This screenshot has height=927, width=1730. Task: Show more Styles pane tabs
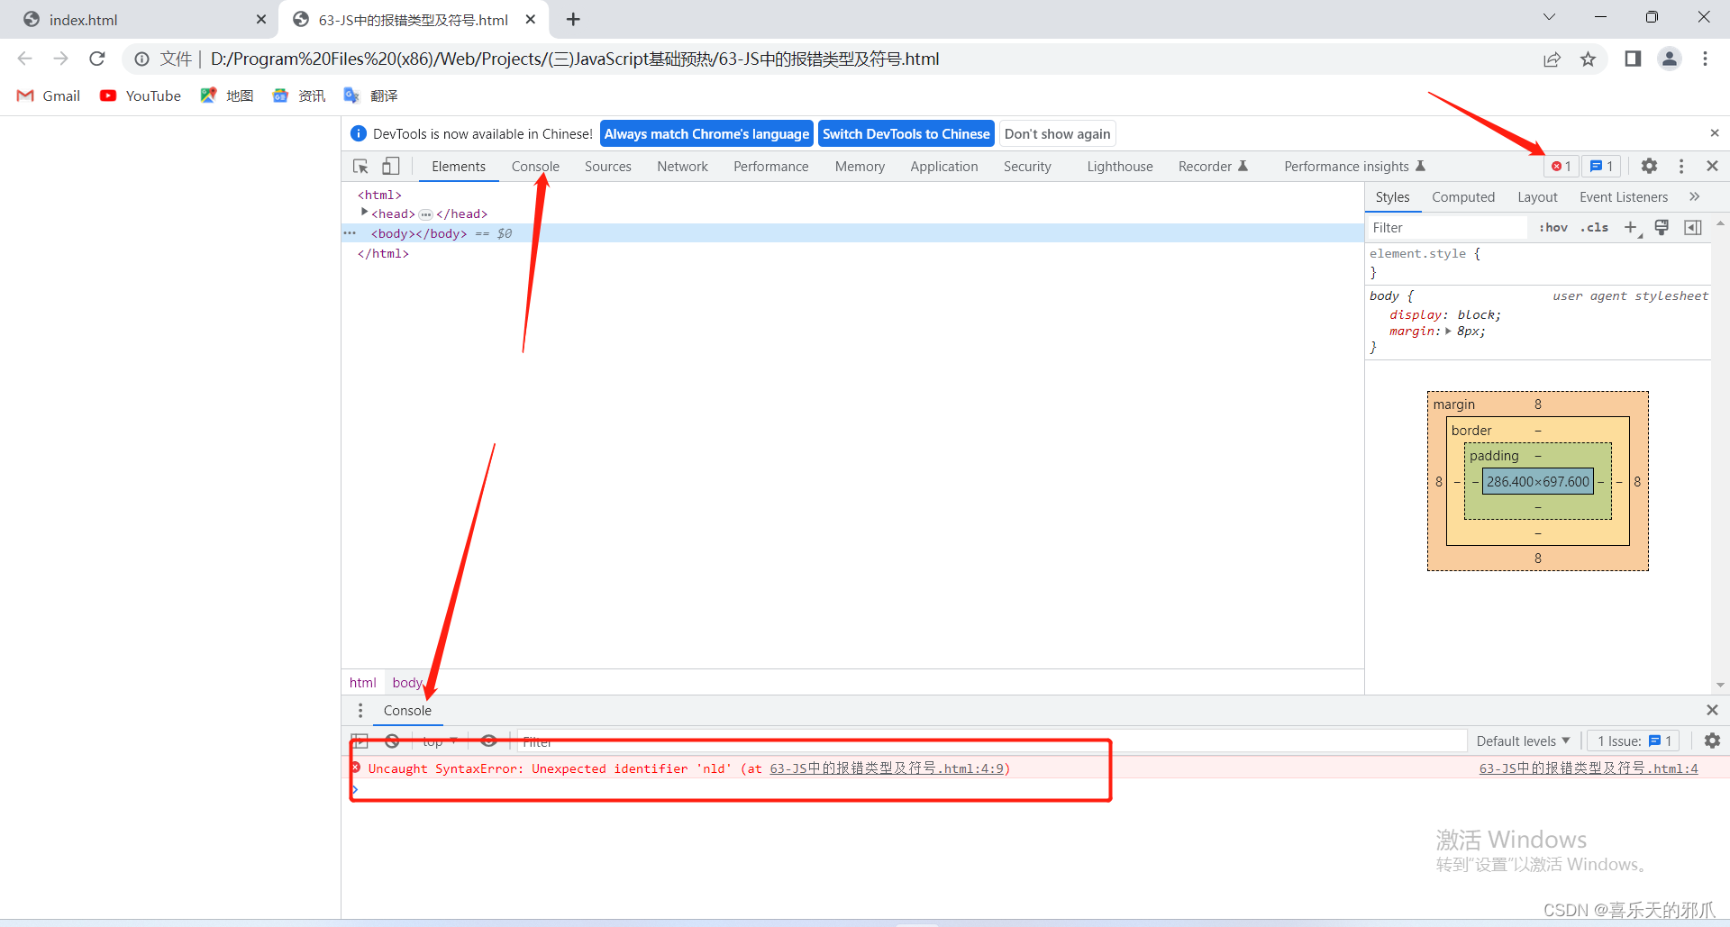(1694, 196)
